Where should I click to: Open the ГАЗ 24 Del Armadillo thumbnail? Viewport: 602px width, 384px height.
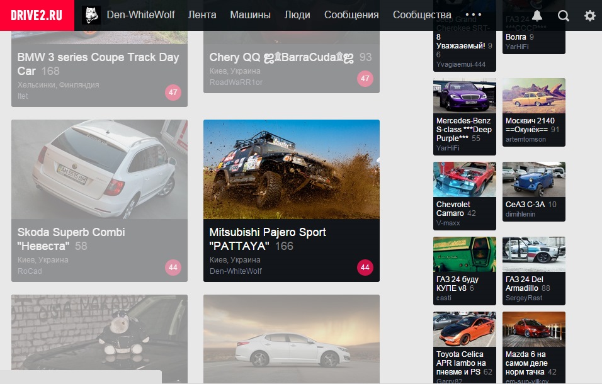(x=533, y=254)
